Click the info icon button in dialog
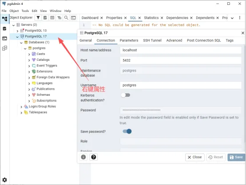This screenshot has width=246, height=185. [x=83, y=157]
